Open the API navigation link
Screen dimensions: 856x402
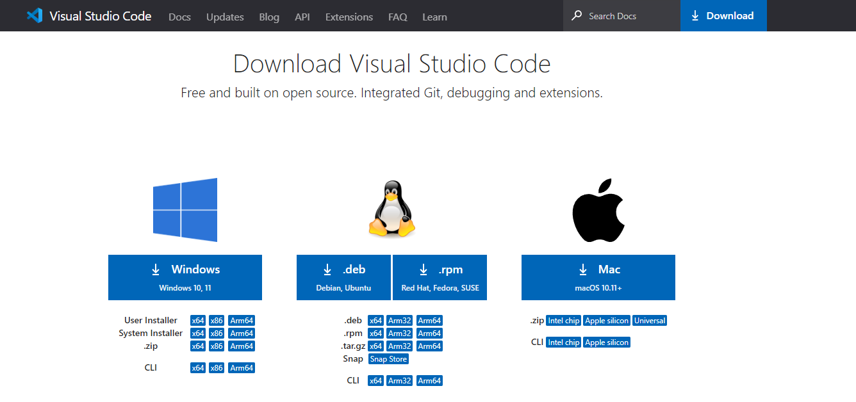pos(302,17)
